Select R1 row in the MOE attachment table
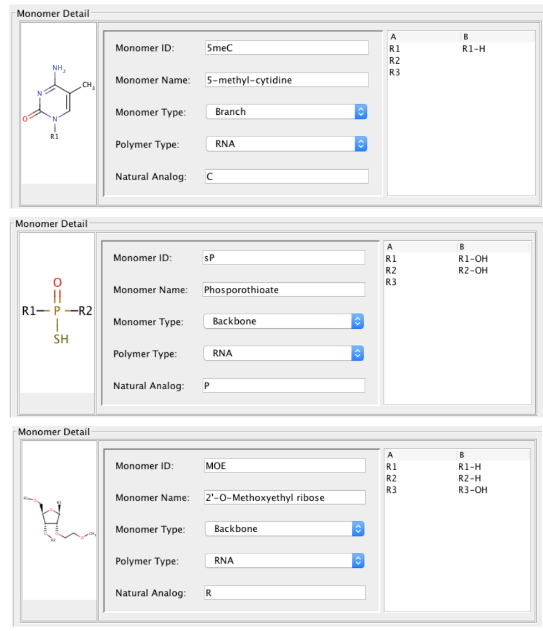543x631 pixels. pos(457,467)
